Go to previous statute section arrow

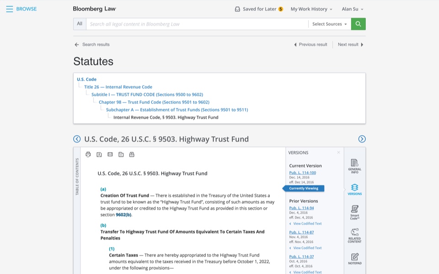[x=77, y=139]
